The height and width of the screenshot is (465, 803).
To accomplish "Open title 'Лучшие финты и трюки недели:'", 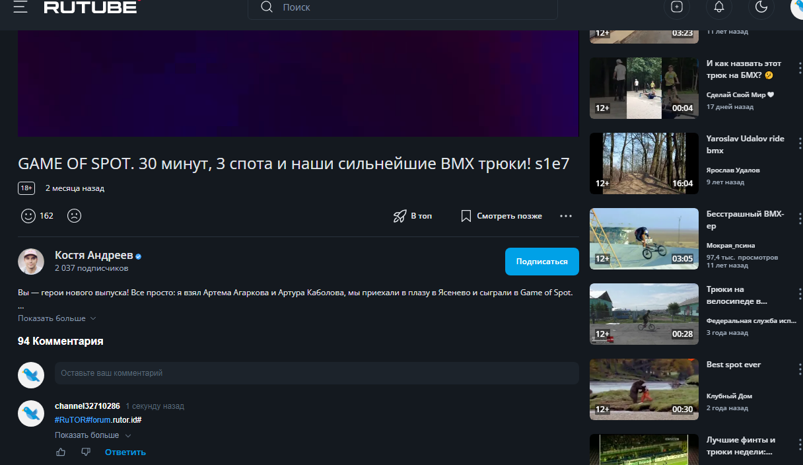I will coord(741,446).
